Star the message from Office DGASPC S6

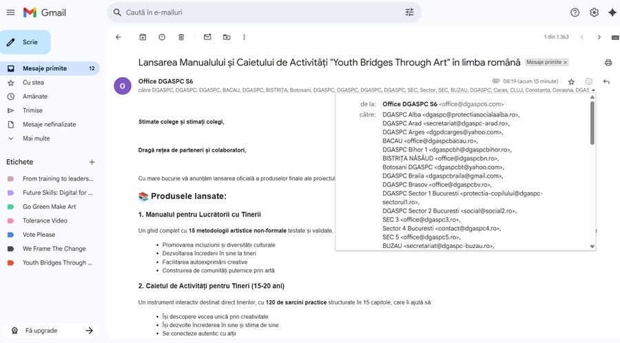click(571, 82)
